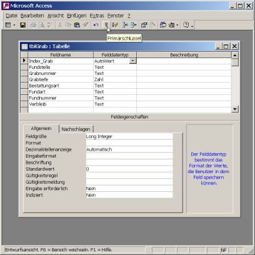The width and height of the screenshot is (255, 255).
Task: Open the Extras menu
Action: pyautogui.click(x=97, y=16)
